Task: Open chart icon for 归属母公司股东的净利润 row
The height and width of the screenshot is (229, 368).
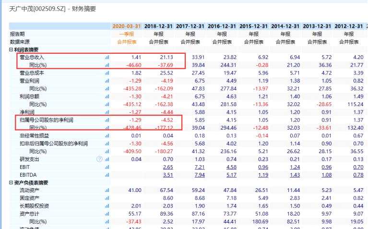Action: (x=107, y=120)
